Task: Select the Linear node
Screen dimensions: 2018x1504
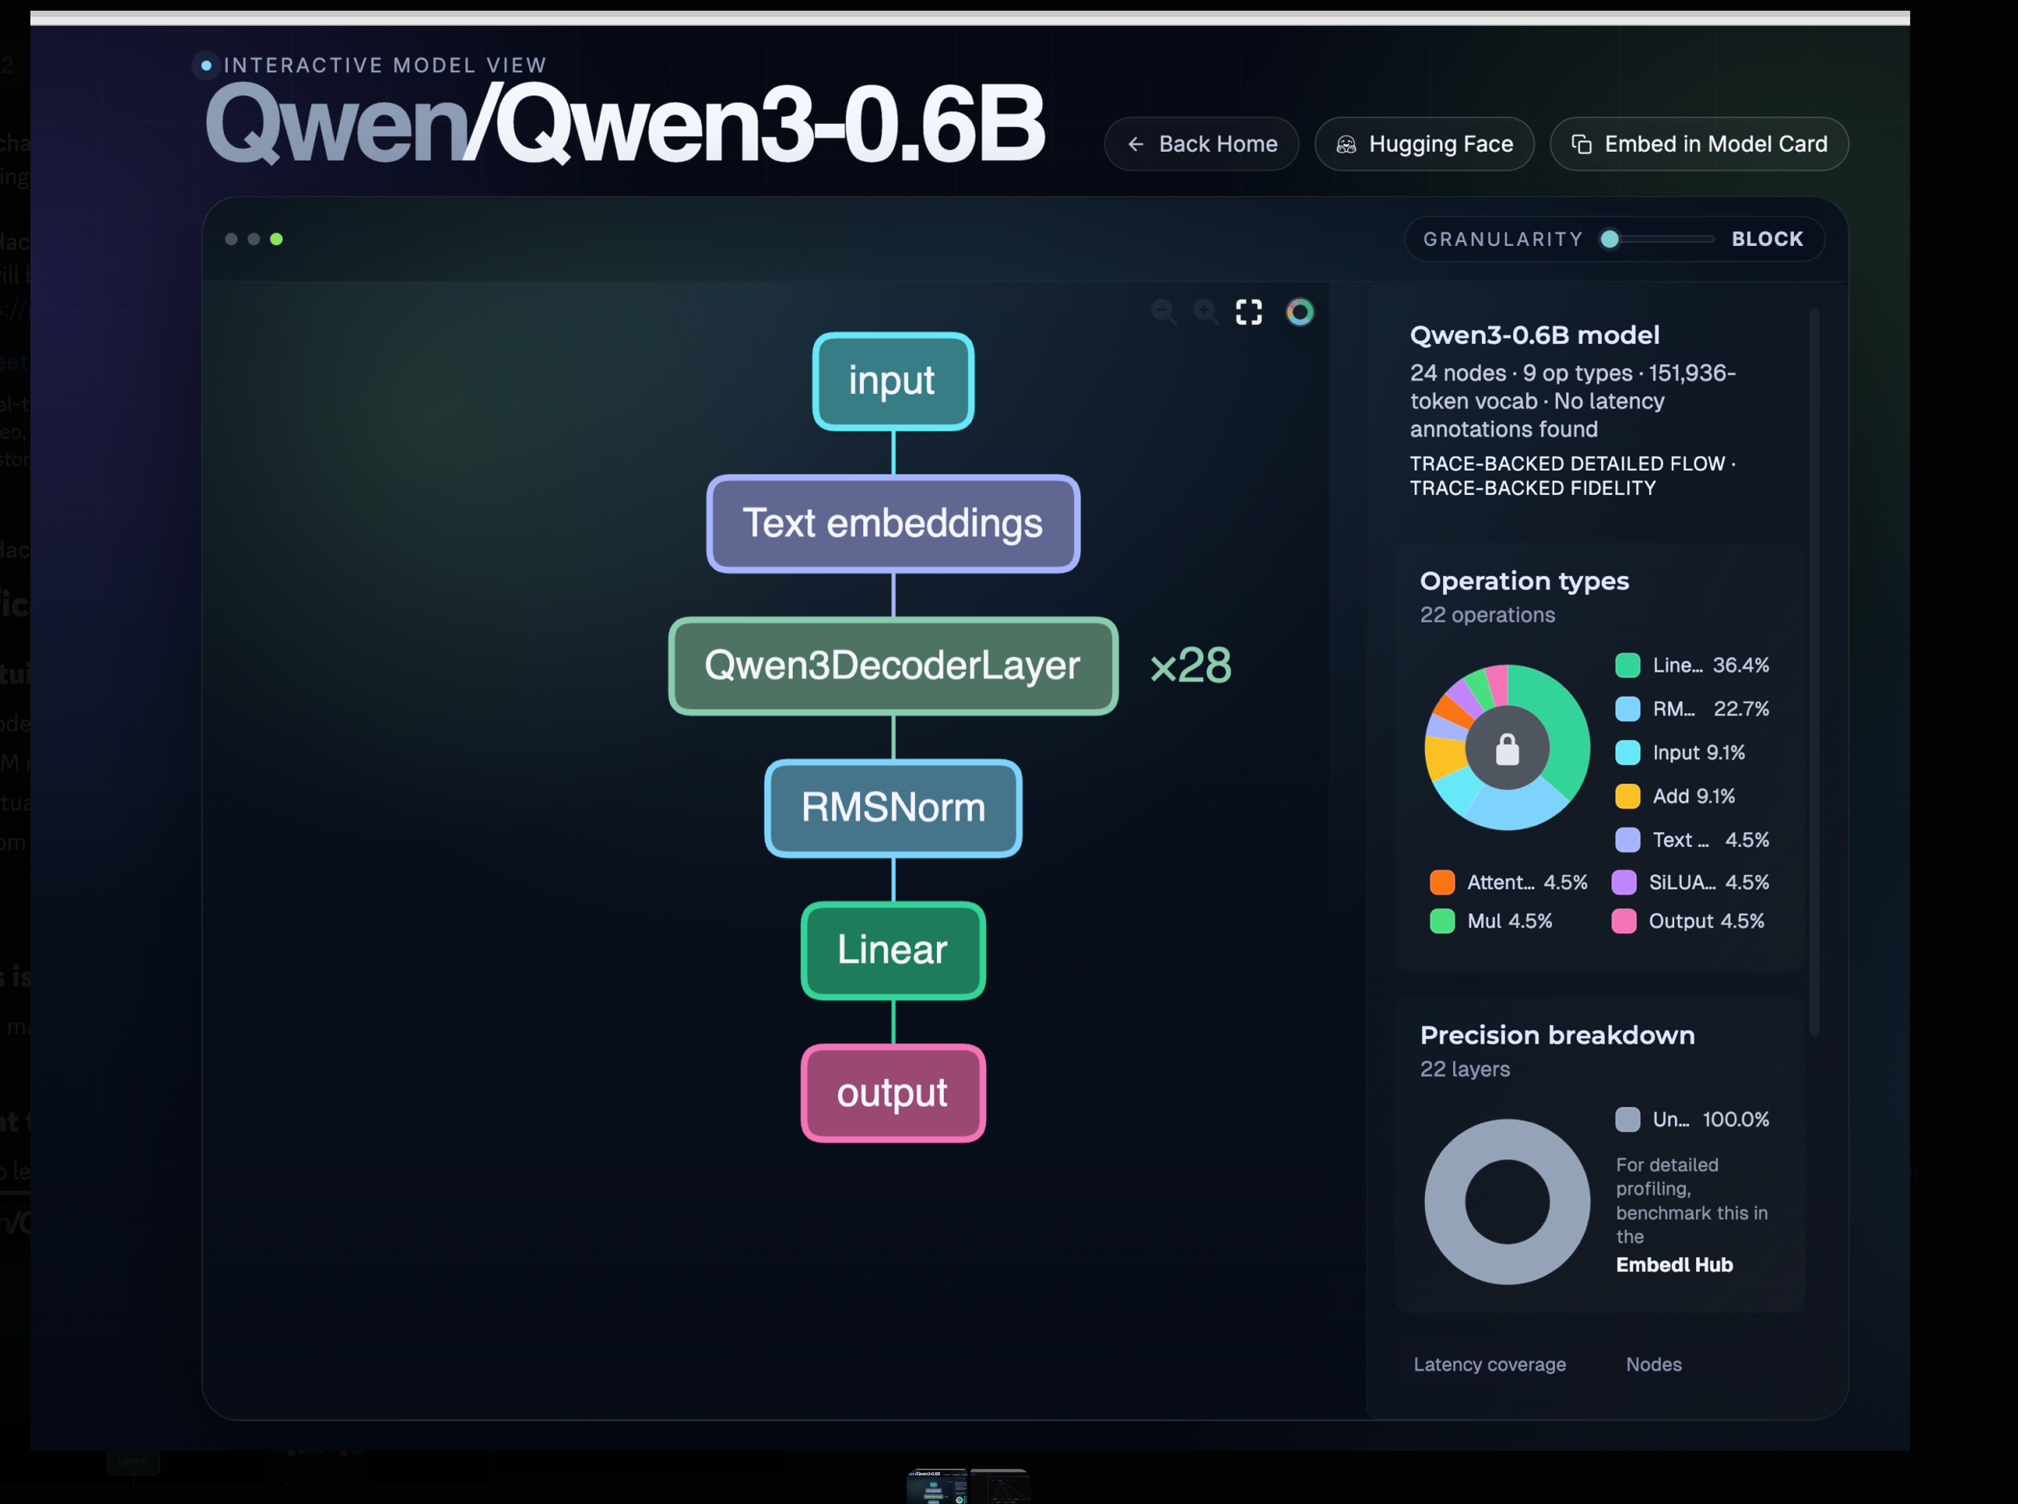Action: (893, 950)
